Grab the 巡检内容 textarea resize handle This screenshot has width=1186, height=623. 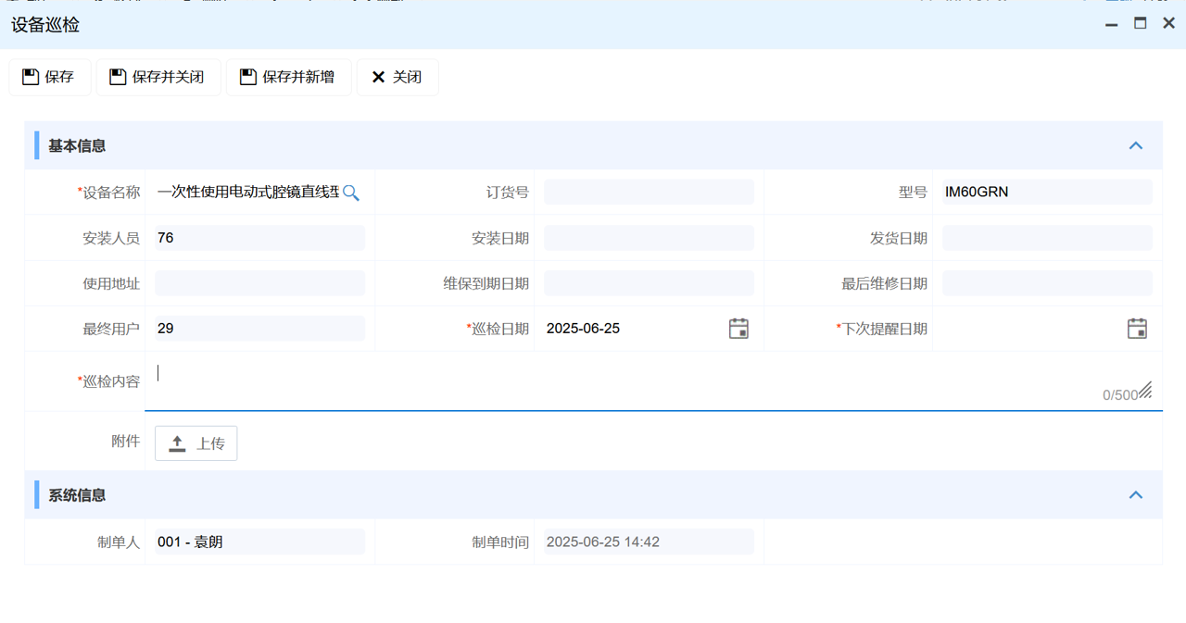pyautogui.click(x=1145, y=391)
